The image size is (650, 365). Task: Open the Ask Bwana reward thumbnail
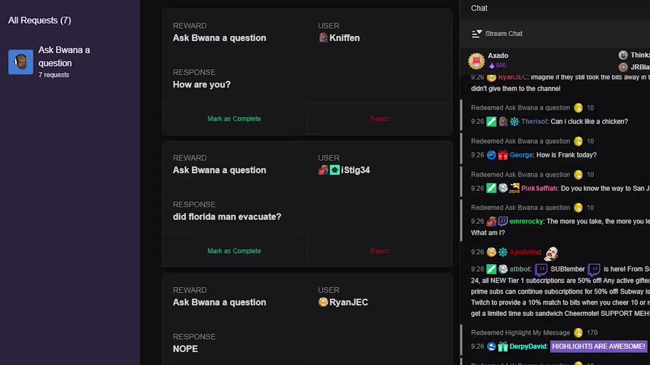coord(21,62)
